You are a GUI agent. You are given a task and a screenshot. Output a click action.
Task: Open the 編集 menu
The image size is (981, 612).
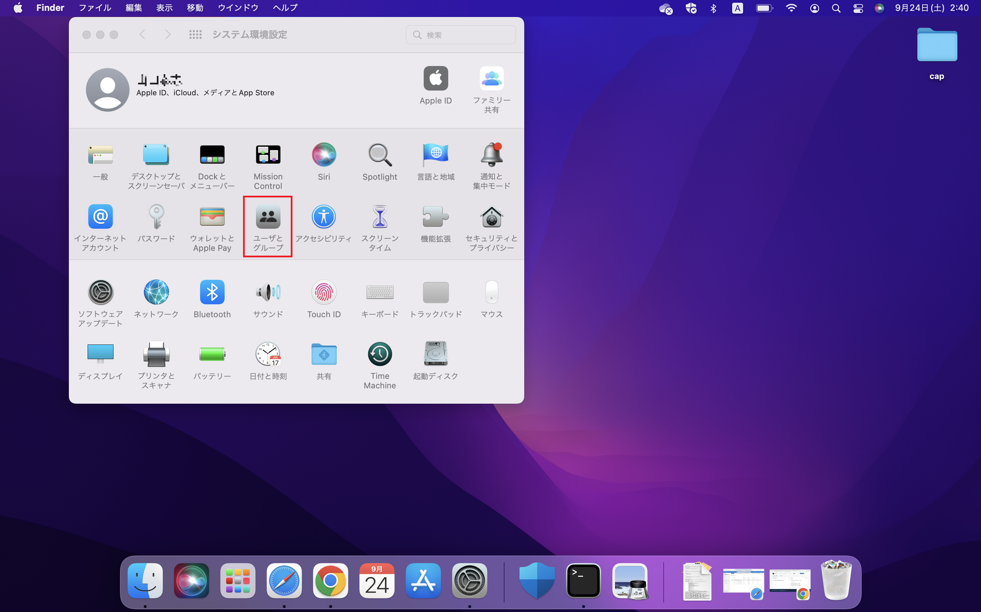[x=134, y=8]
